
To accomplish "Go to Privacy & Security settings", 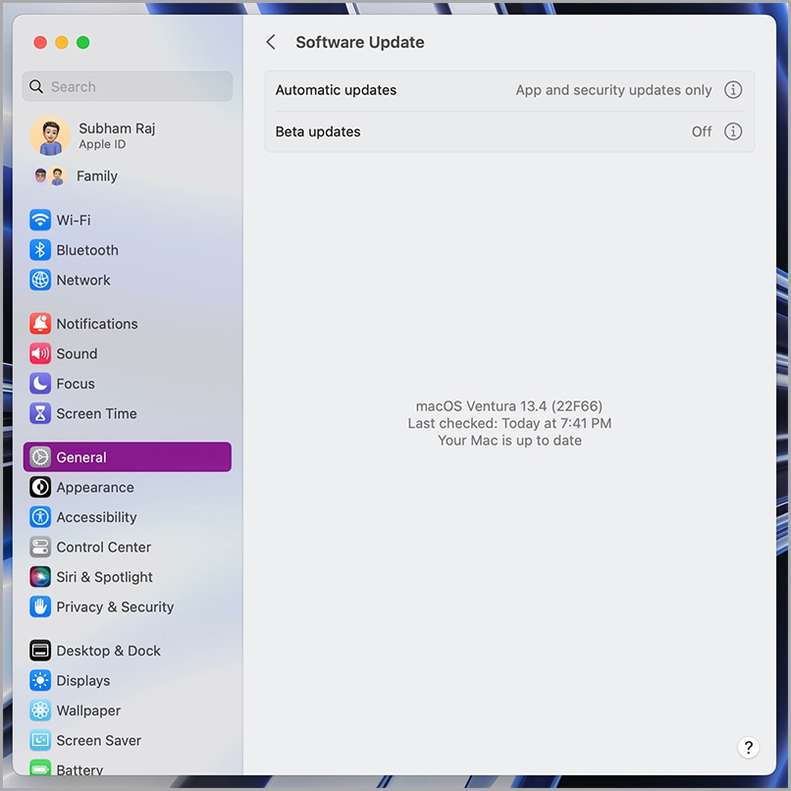I will coord(115,607).
